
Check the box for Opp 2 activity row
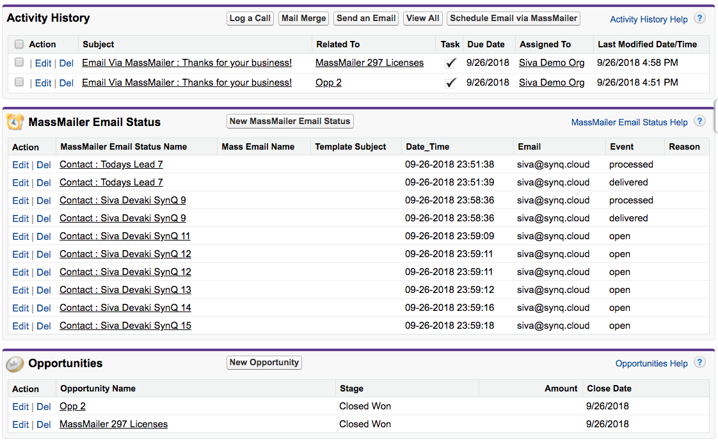pos(19,83)
